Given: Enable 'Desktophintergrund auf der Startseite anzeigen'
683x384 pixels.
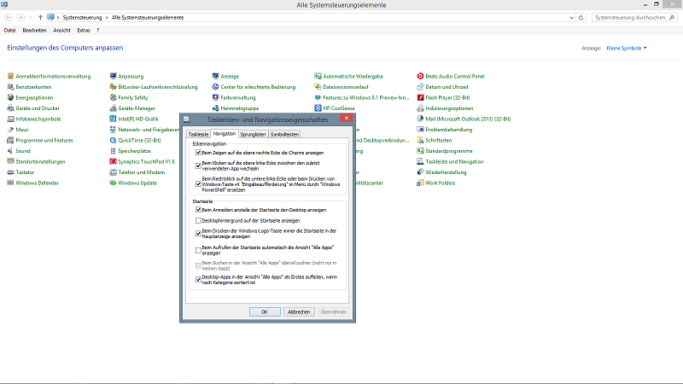Looking at the screenshot, I should (198, 220).
